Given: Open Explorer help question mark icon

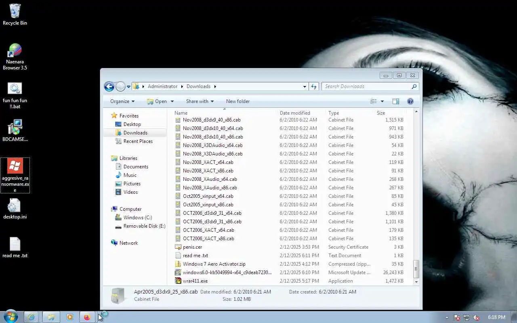Looking at the screenshot, I should (410, 101).
